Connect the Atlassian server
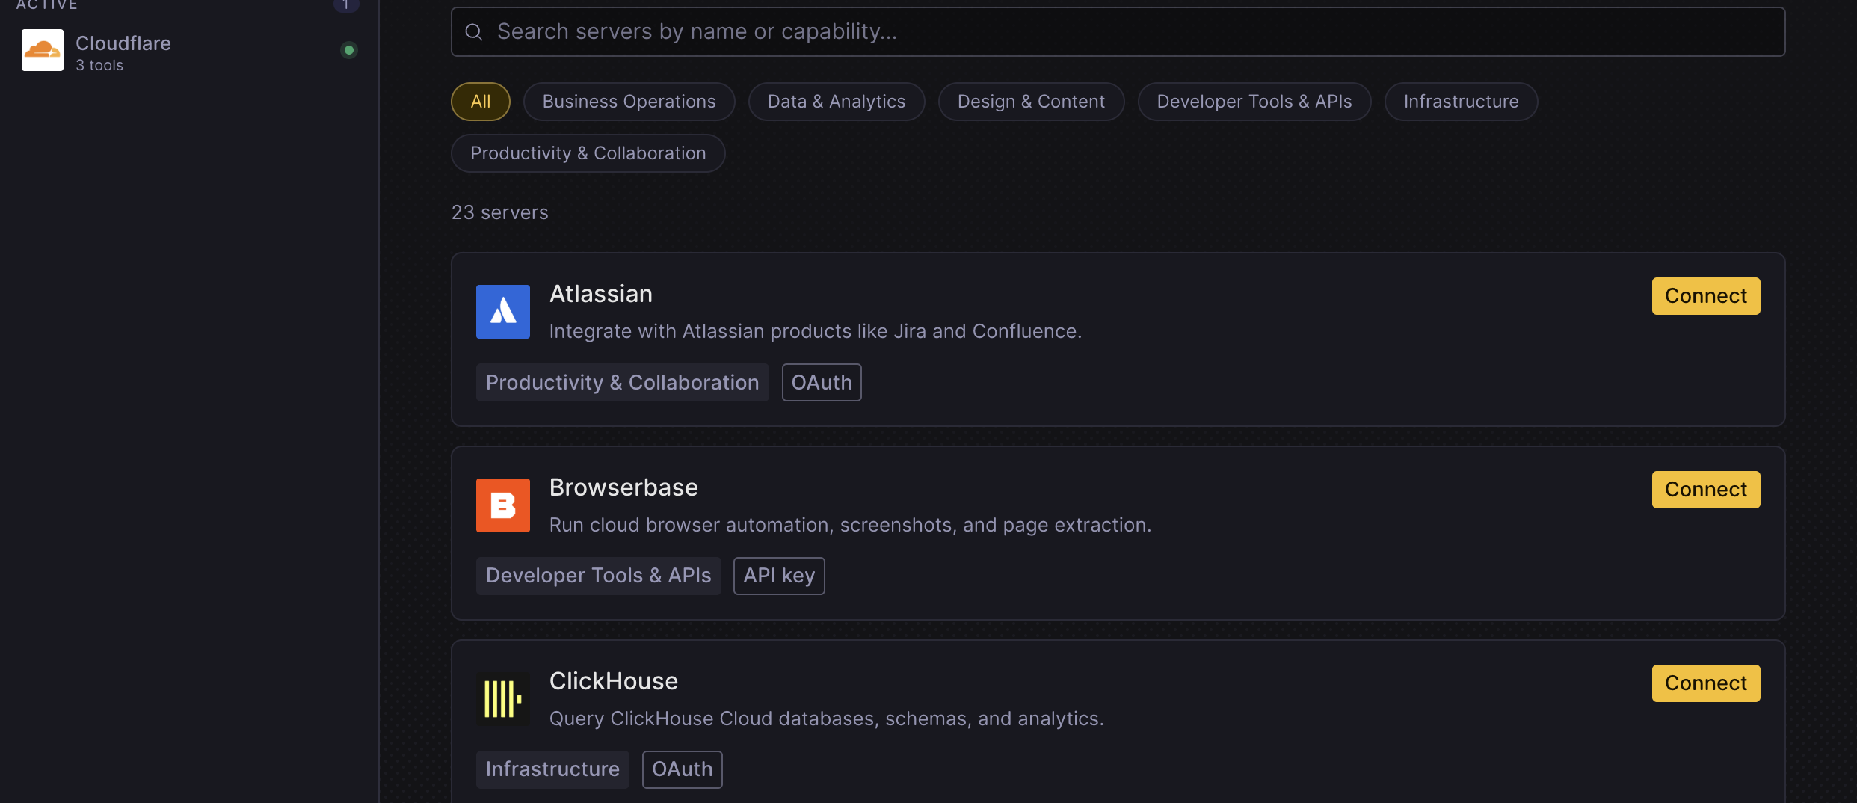This screenshot has width=1857, height=803. (x=1706, y=296)
